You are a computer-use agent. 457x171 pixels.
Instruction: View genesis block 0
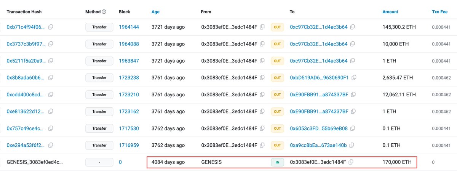point(120,162)
